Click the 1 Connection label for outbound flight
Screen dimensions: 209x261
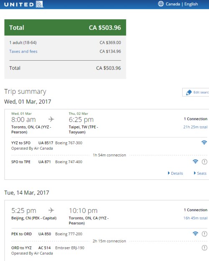coord(196,119)
